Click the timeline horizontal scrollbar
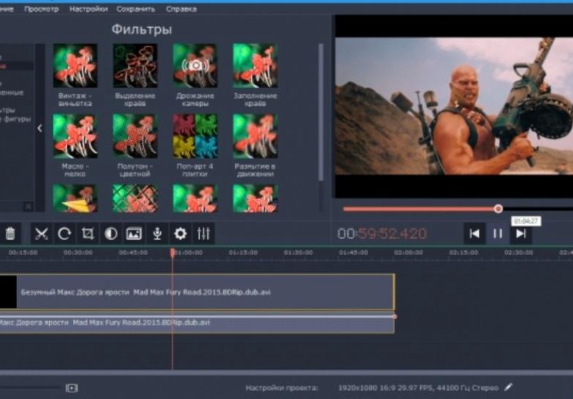The height and width of the screenshot is (399, 573). [286, 373]
